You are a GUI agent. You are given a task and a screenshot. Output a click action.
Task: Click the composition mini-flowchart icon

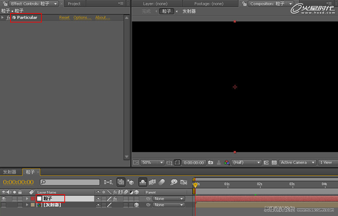tap(108, 182)
